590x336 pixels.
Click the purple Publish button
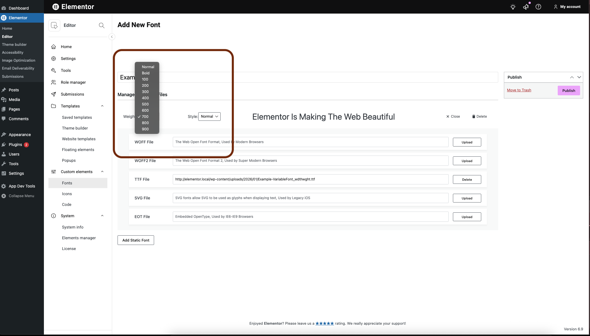point(569,91)
